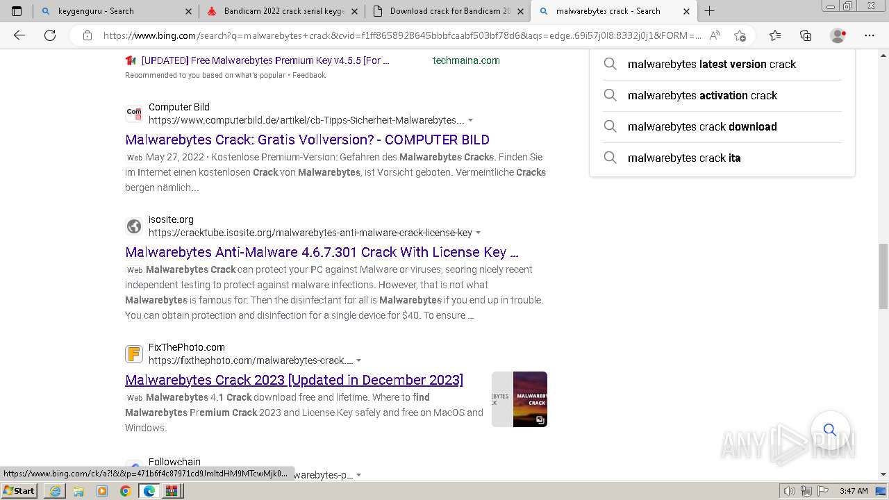Expand the dropdown arrow beside cracktube.isosite.org URL
The height and width of the screenshot is (500, 889).
coord(479,233)
